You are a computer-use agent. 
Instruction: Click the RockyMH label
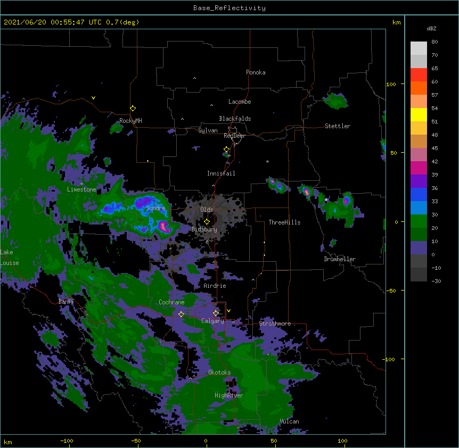click(130, 121)
